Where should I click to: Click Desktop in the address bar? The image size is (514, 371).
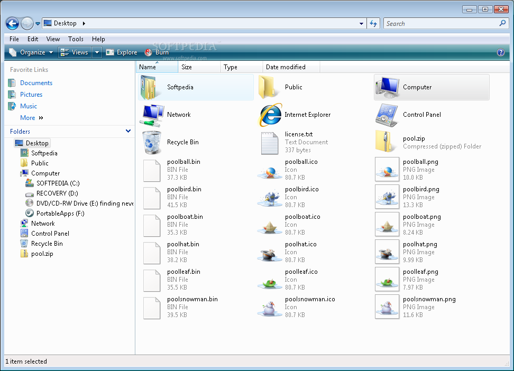[x=65, y=23]
